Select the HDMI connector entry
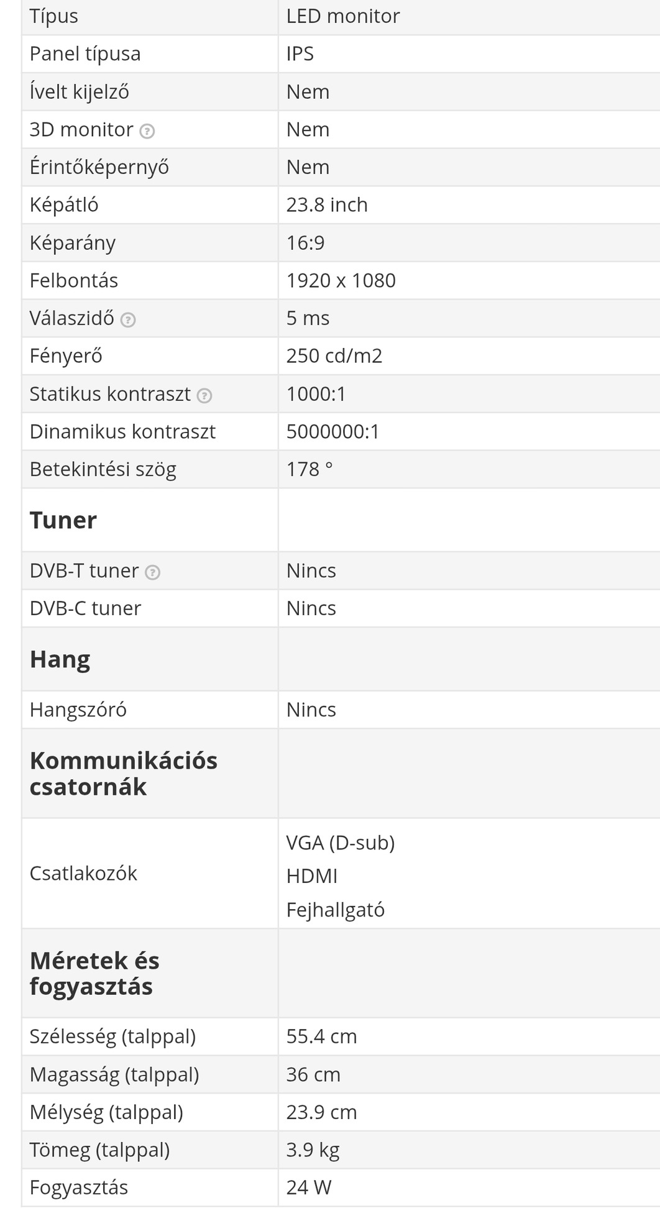Image resolution: width=660 pixels, height=1226 pixels. click(312, 877)
